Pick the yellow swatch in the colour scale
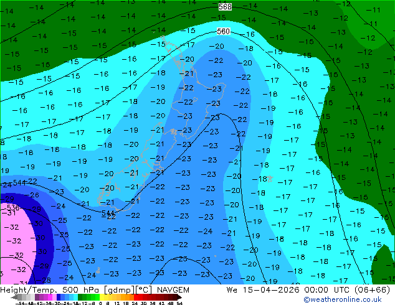Viewport: 395px width, 305px height. (x=102, y=297)
